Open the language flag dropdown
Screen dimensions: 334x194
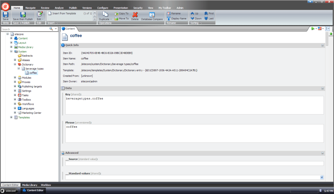click(x=320, y=28)
